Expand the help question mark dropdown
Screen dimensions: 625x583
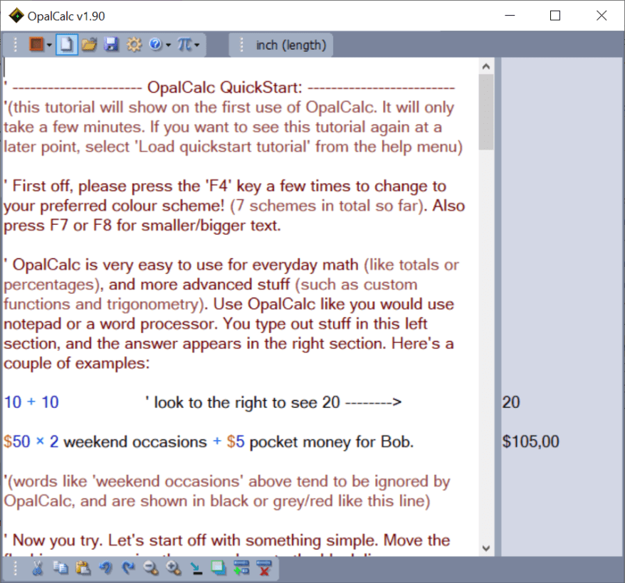tap(168, 45)
